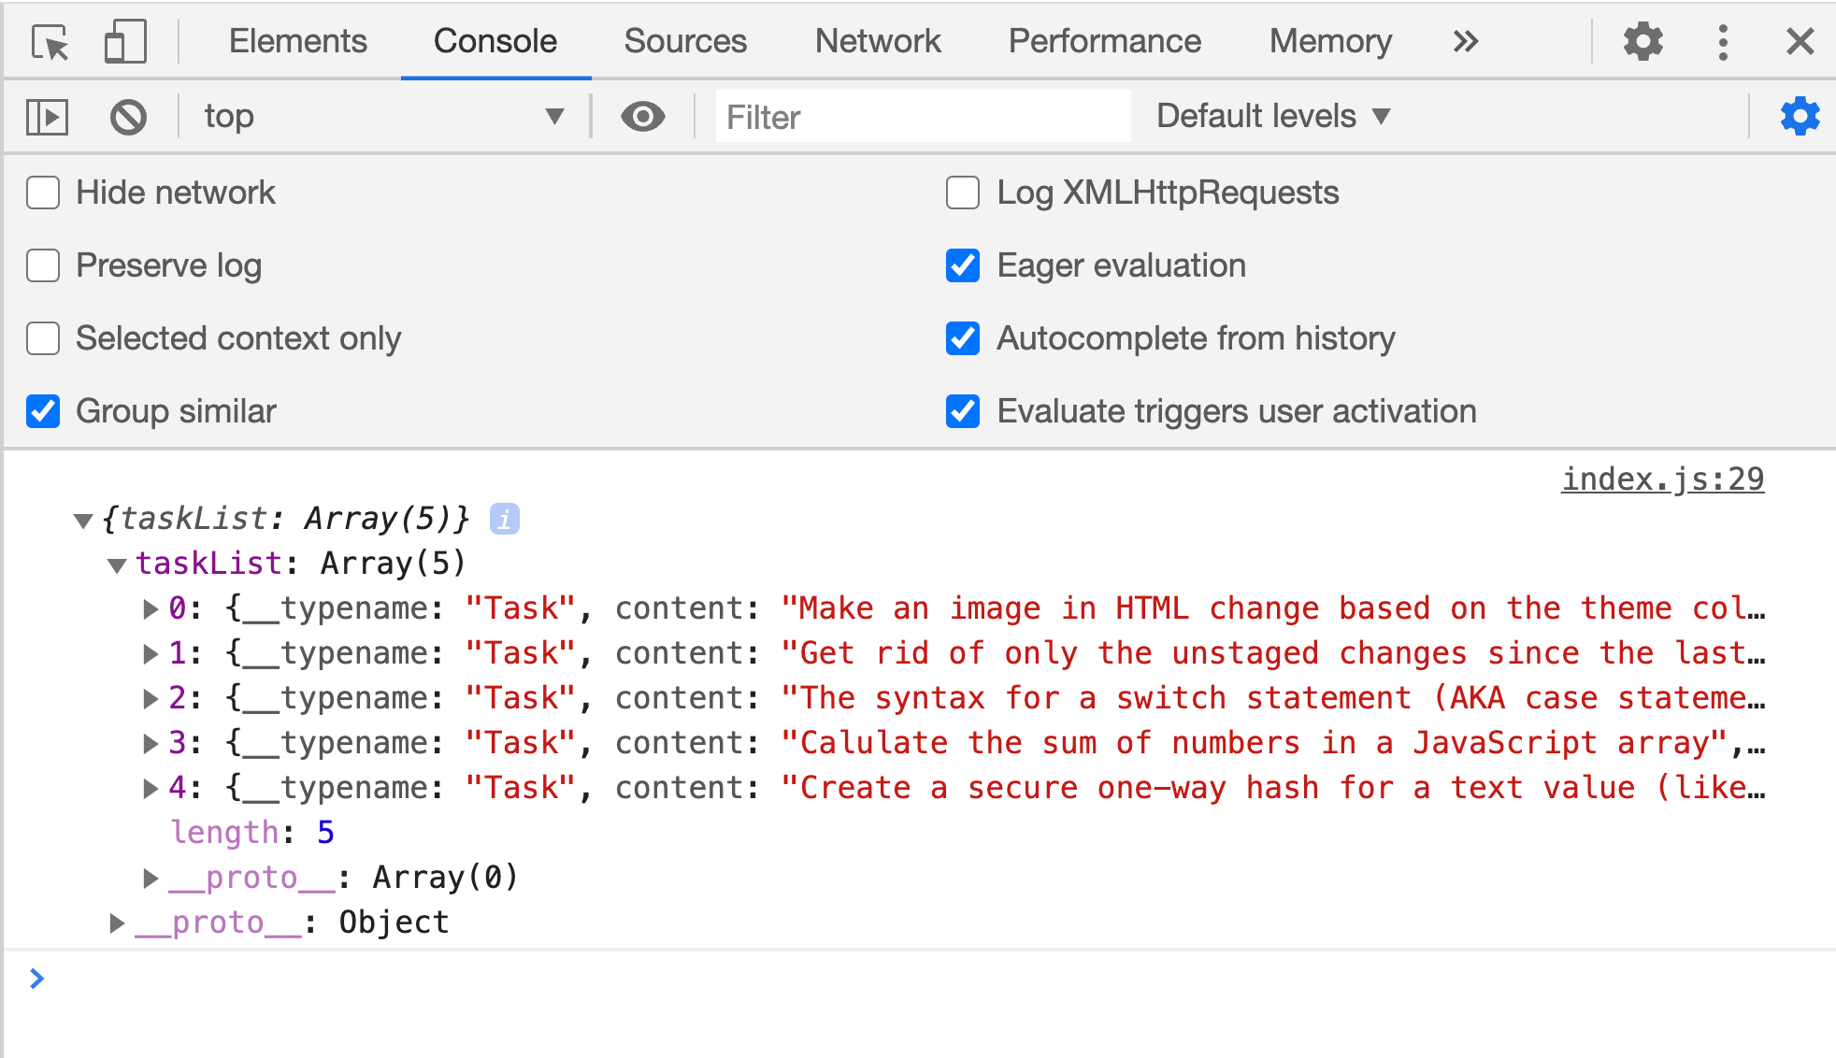The image size is (1836, 1058).
Task: Clear console with the ban icon
Action: click(x=128, y=117)
